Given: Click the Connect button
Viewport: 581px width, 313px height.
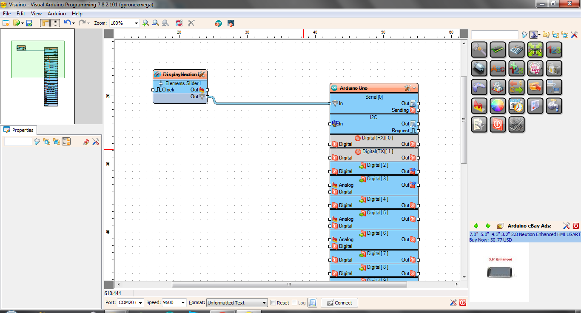Looking at the screenshot, I should [x=339, y=302].
